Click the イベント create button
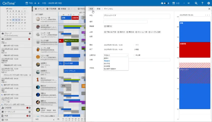Screen dimensions: 212x122 (40, 9)
